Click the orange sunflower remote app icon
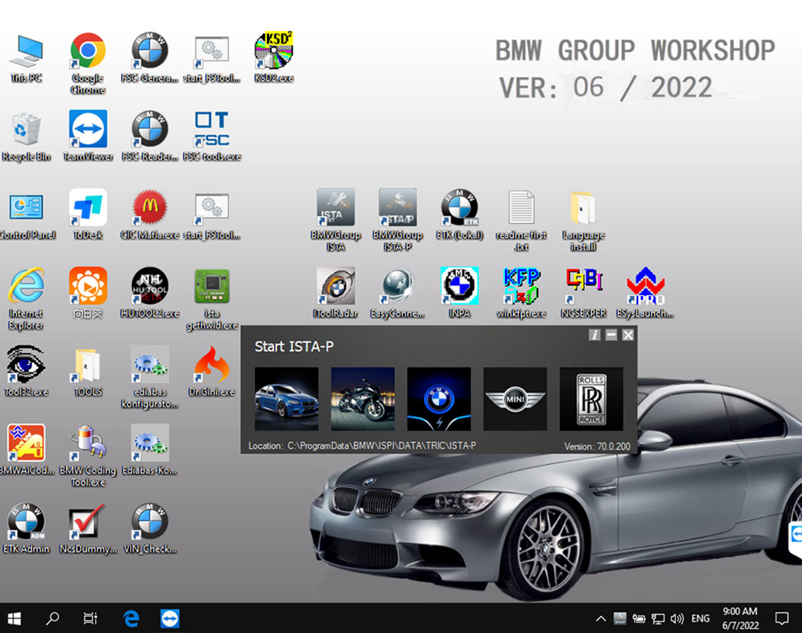The width and height of the screenshot is (802, 633). coord(88,293)
